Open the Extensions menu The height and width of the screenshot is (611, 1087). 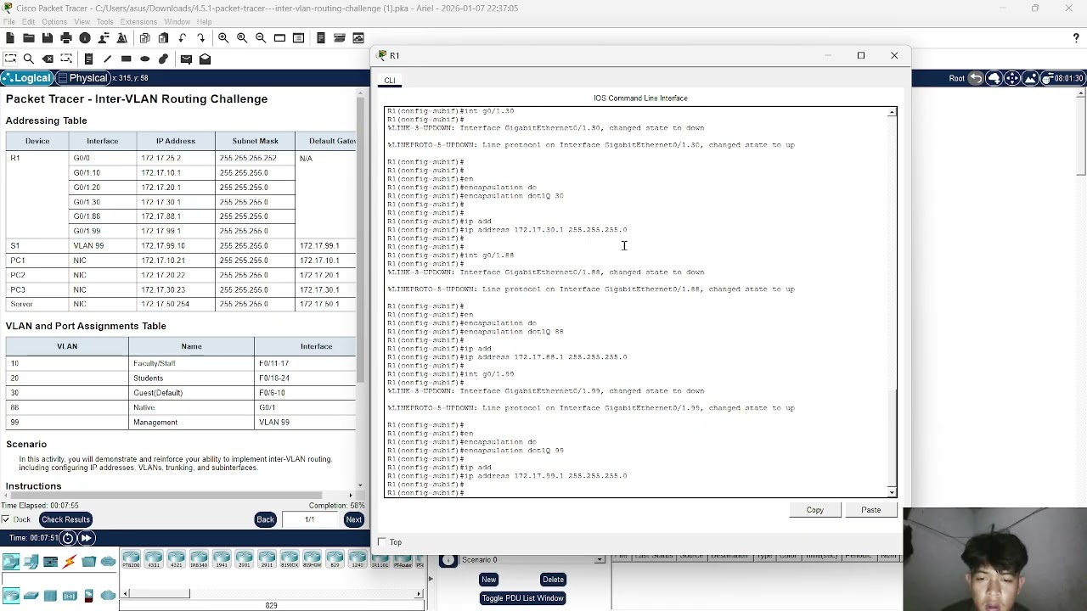tap(138, 21)
